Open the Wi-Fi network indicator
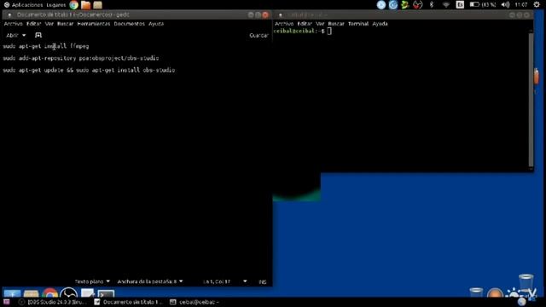 pos(446,4)
